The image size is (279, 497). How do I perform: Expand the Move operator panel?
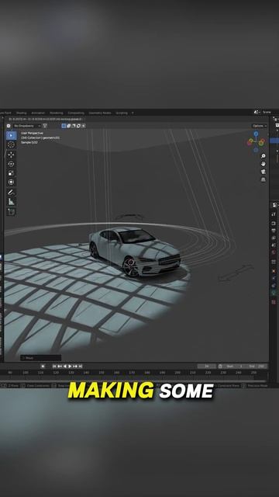tap(41, 358)
